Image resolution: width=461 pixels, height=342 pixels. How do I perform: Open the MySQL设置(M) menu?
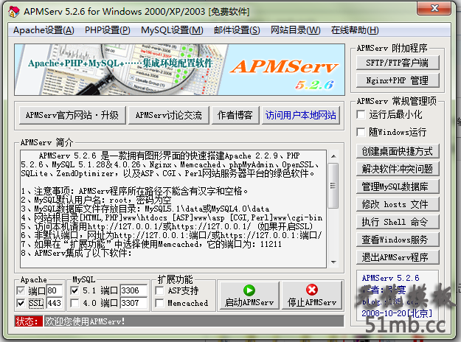pos(172,30)
